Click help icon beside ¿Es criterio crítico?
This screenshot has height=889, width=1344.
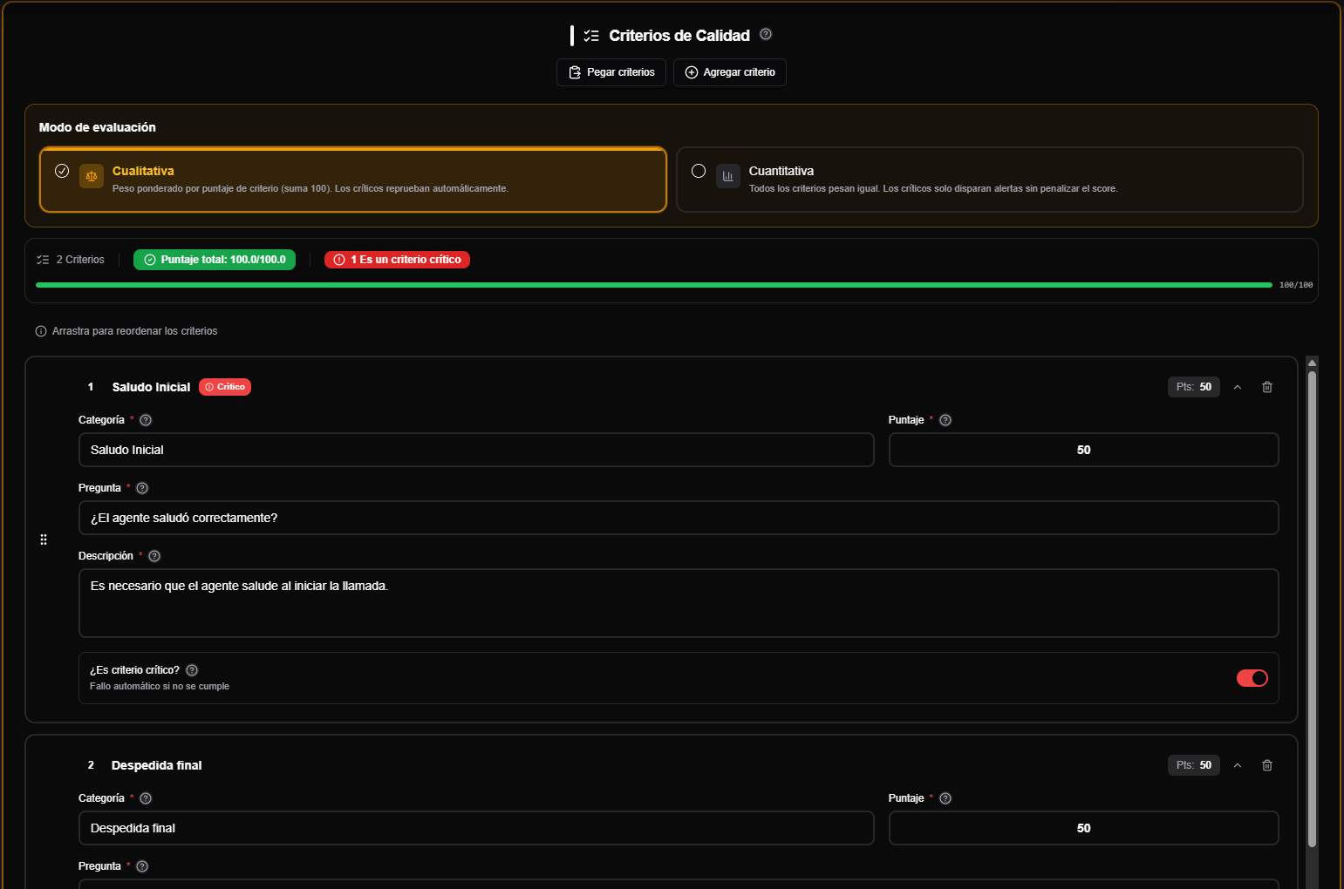192,670
